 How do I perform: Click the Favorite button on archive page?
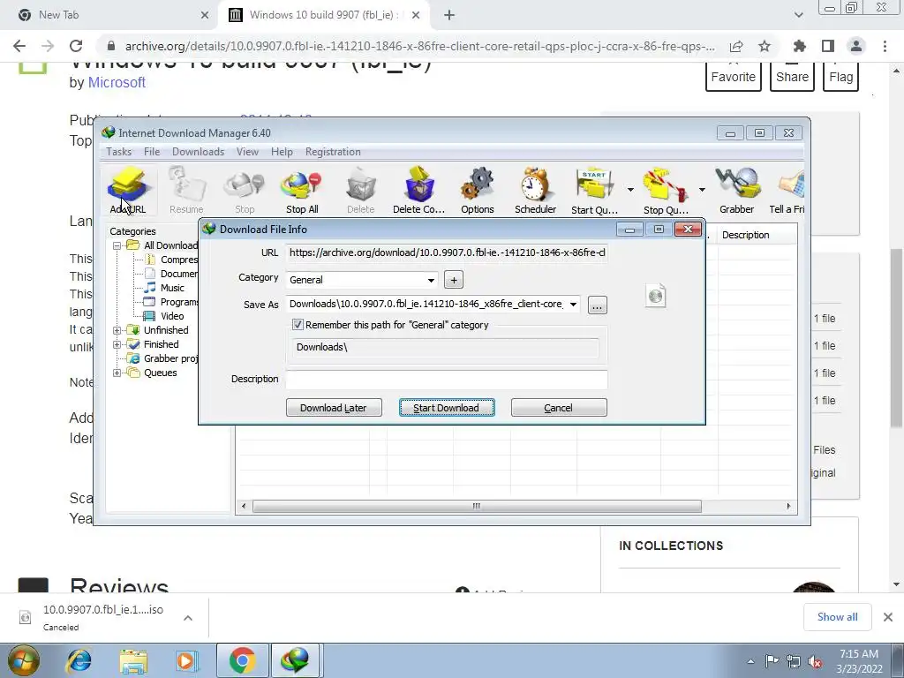click(x=734, y=77)
